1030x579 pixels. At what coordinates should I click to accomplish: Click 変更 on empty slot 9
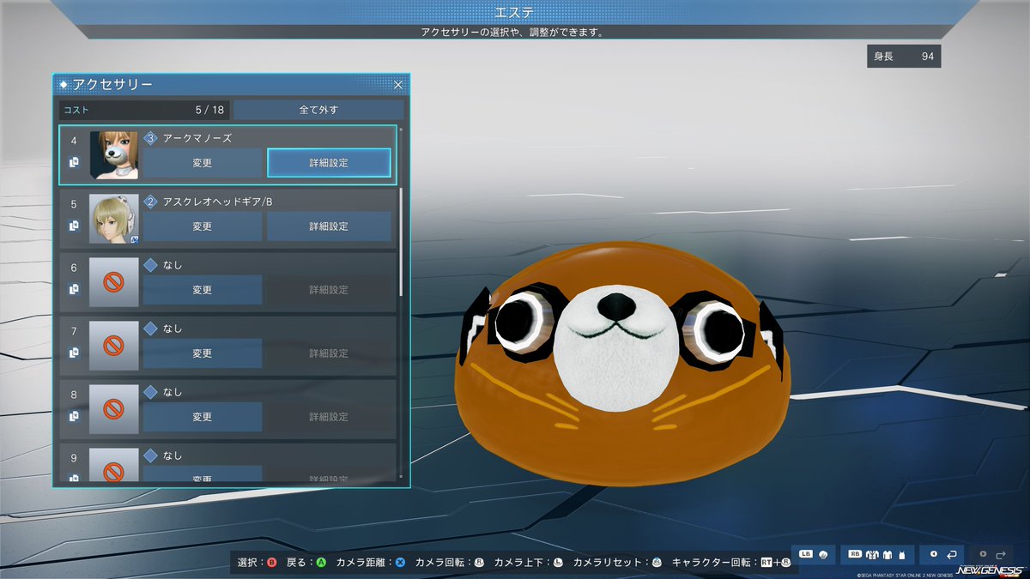coord(203,478)
